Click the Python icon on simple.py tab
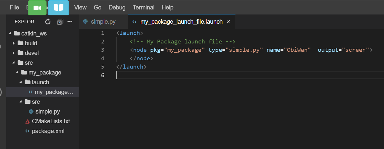Viewport: 384px width, 149px height. tap(85, 22)
